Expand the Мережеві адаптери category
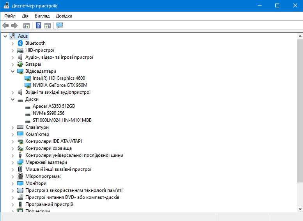The width and height of the screenshot is (303, 221). (13, 163)
